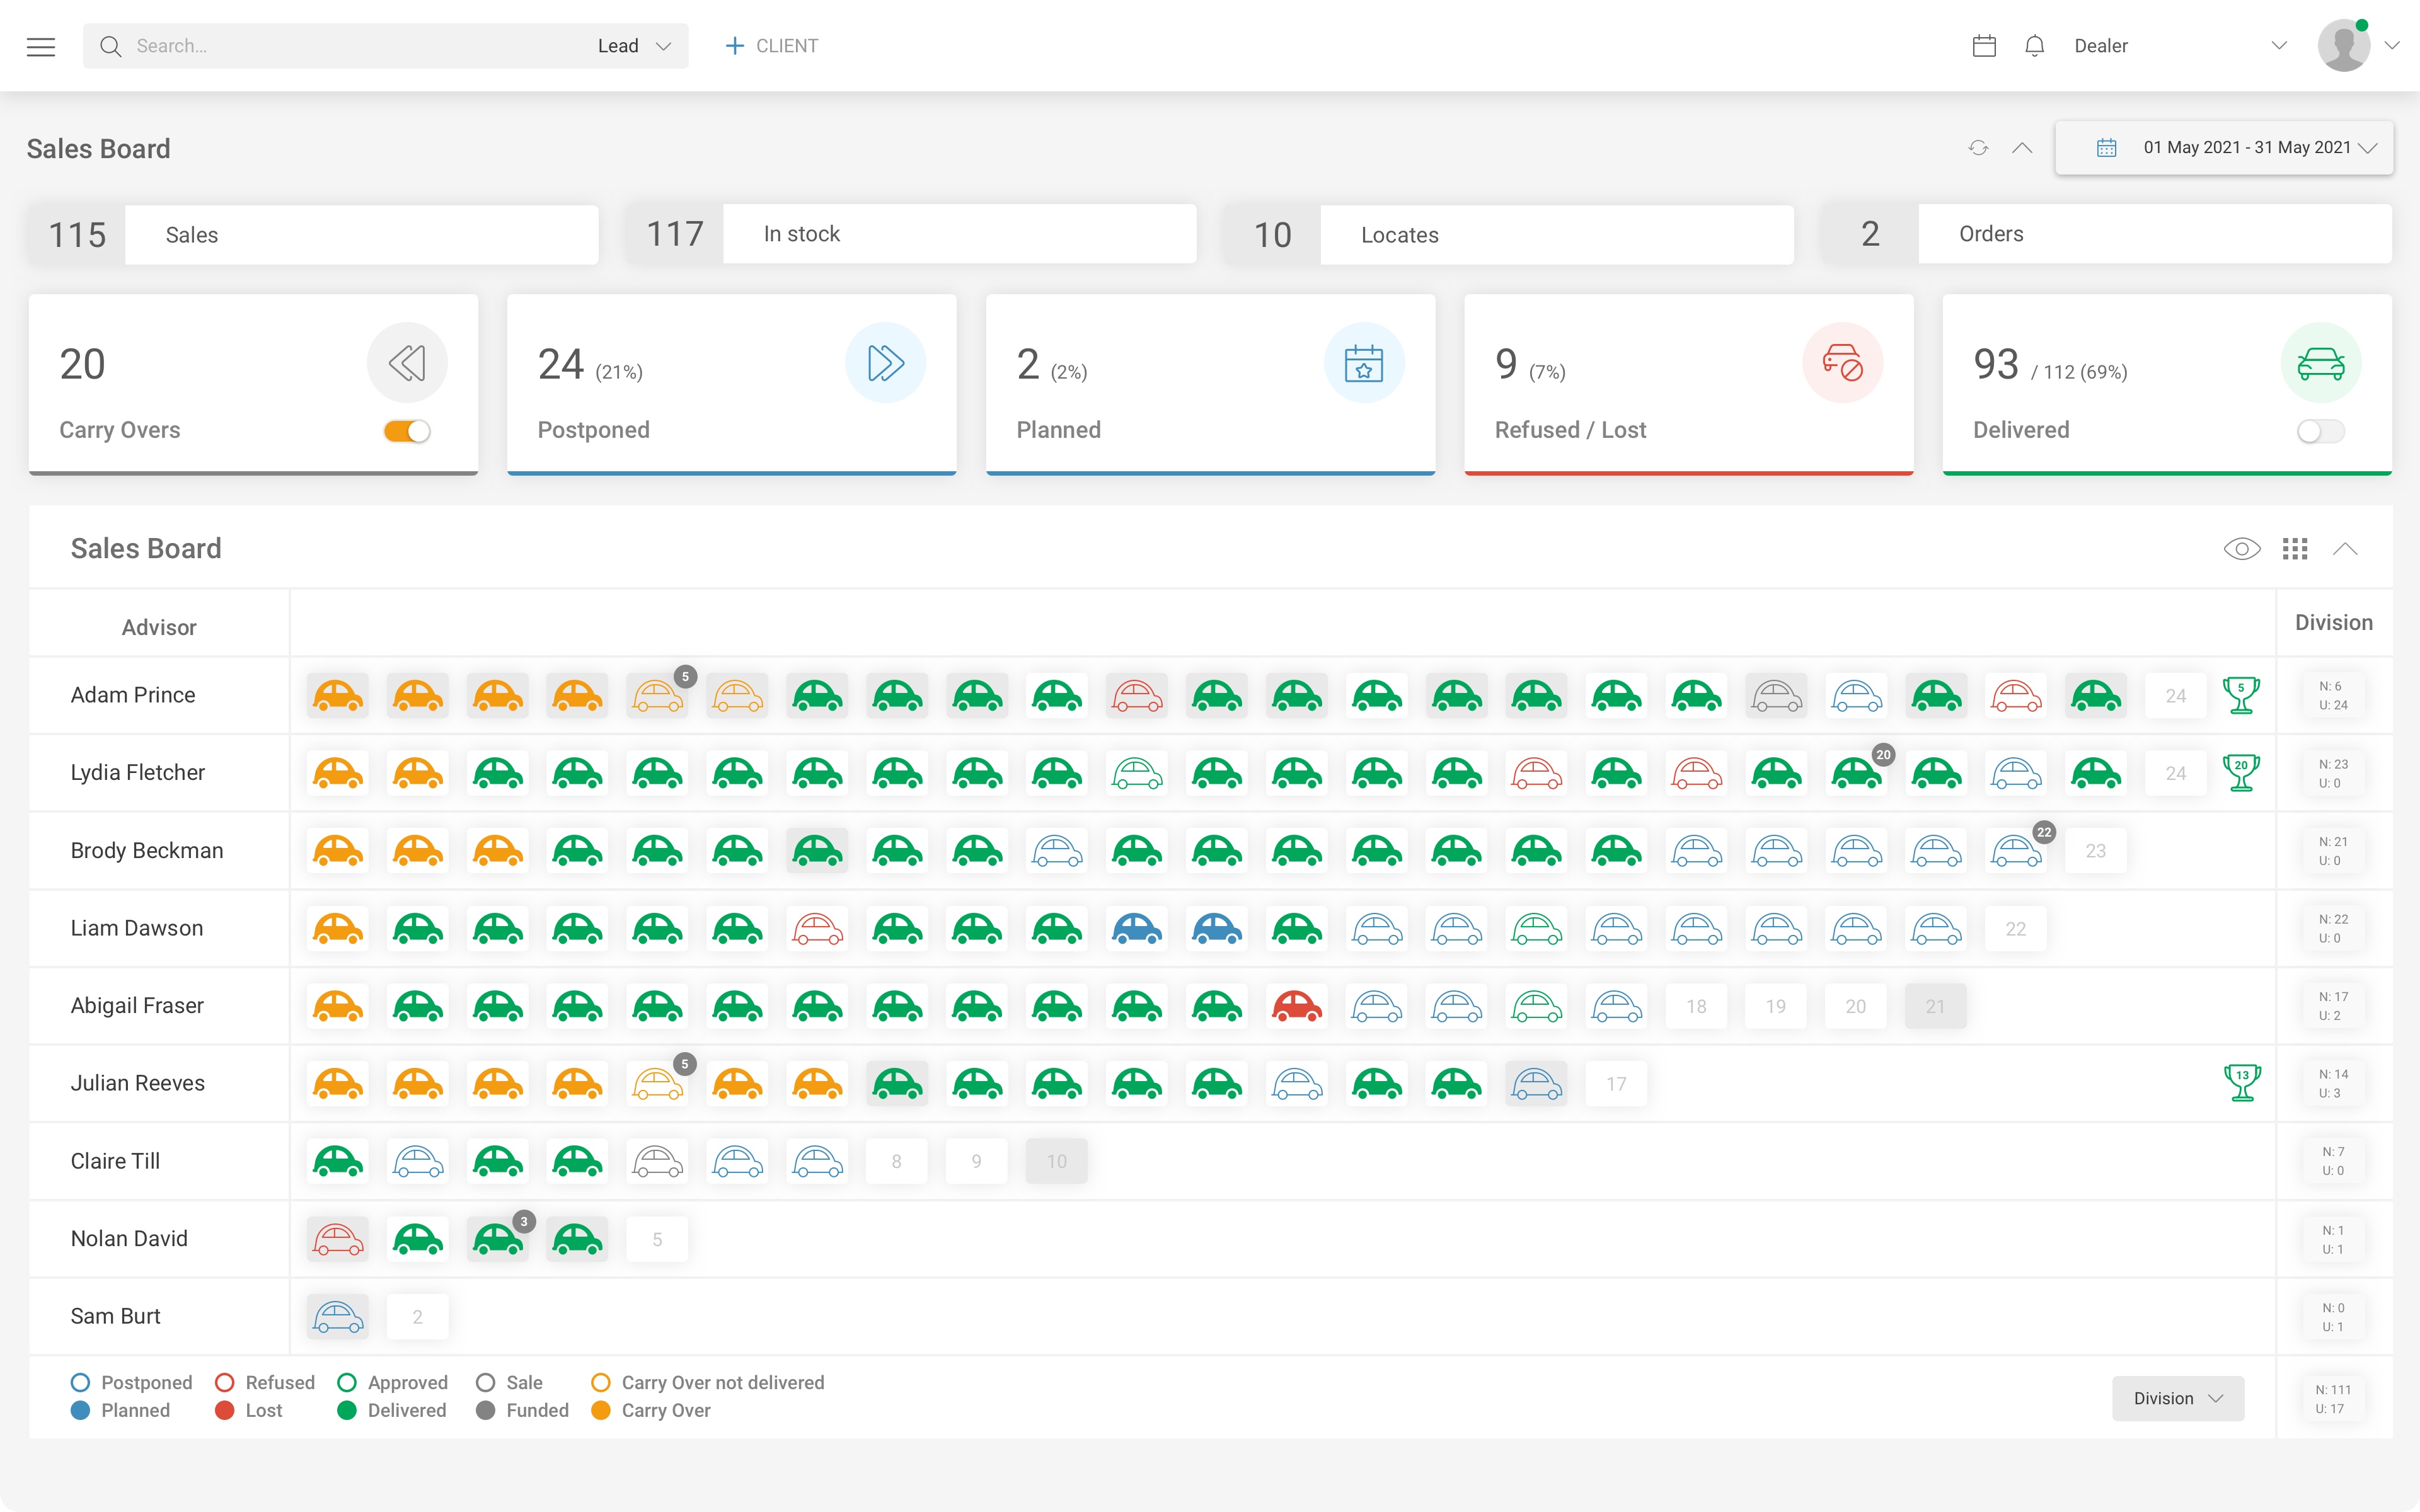
Task: Click Abigail Fraser's empty slot 21
Action: point(1935,1006)
